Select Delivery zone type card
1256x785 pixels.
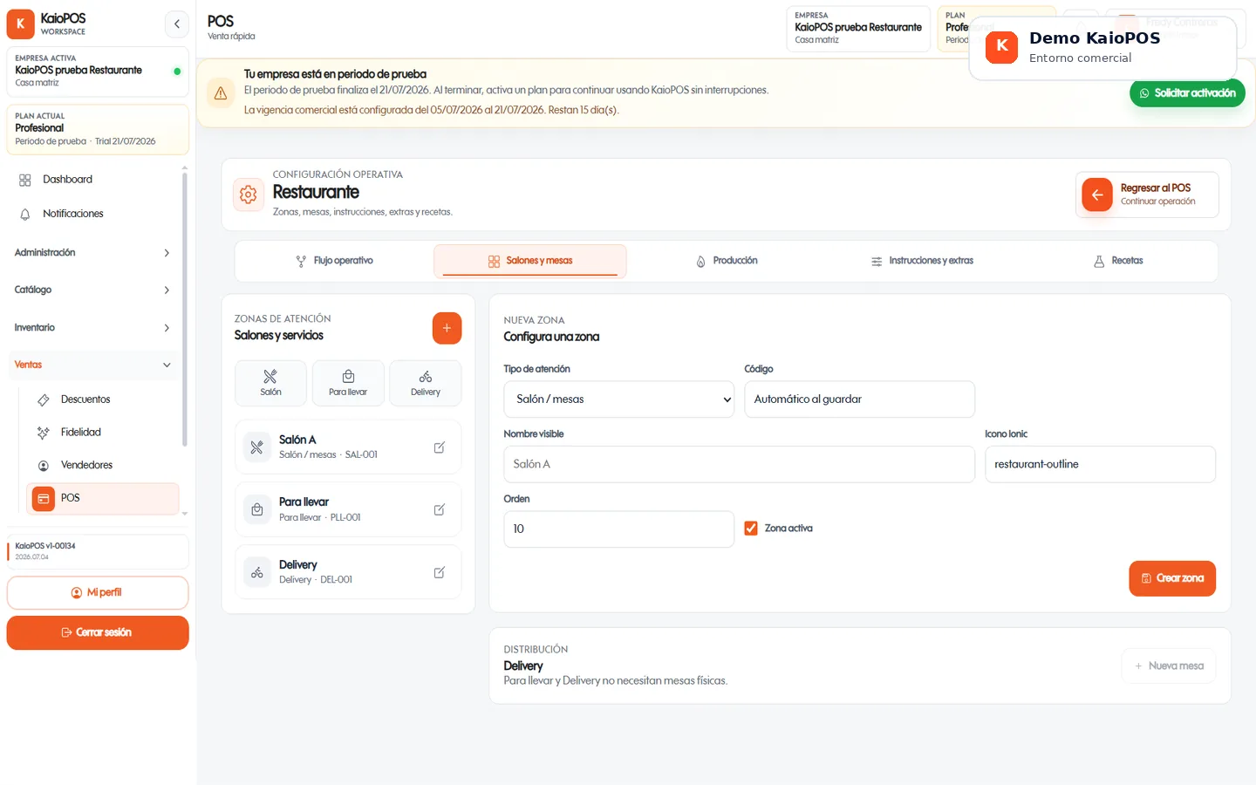(x=426, y=383)
